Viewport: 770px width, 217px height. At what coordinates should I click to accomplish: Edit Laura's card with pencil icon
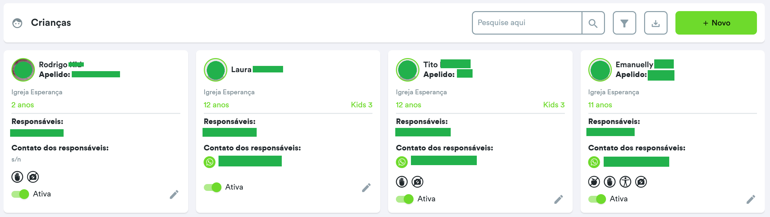pyautogui.click(x=366, y=188)
